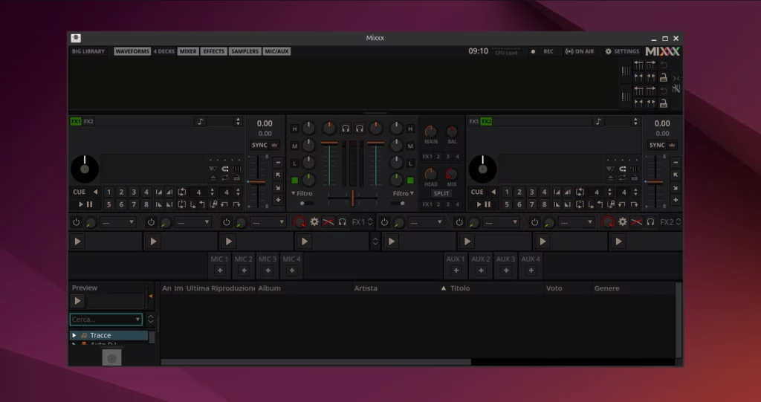Click the FX2 unit crossed mix mode icon

pos(637,222)
